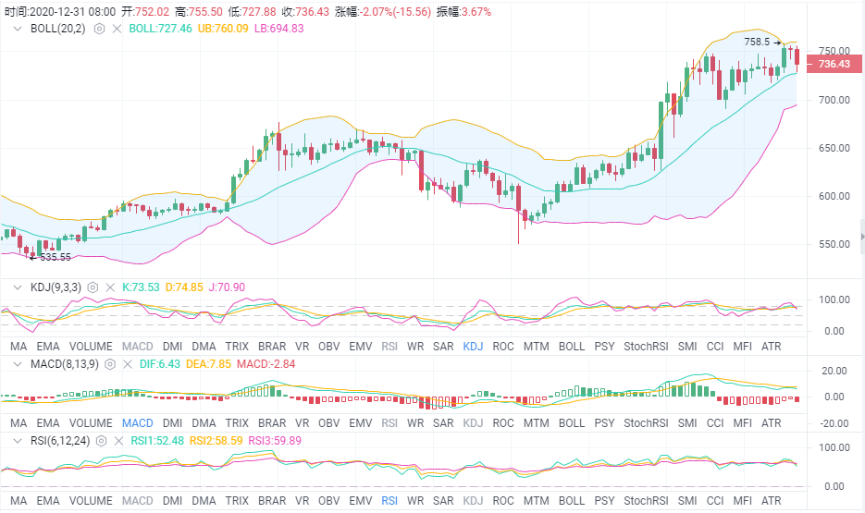Viewport: 865px width, 513px height.
Task: Select highlighted MACD tab in MACD panel row
Action: click(x=137, y=422)
